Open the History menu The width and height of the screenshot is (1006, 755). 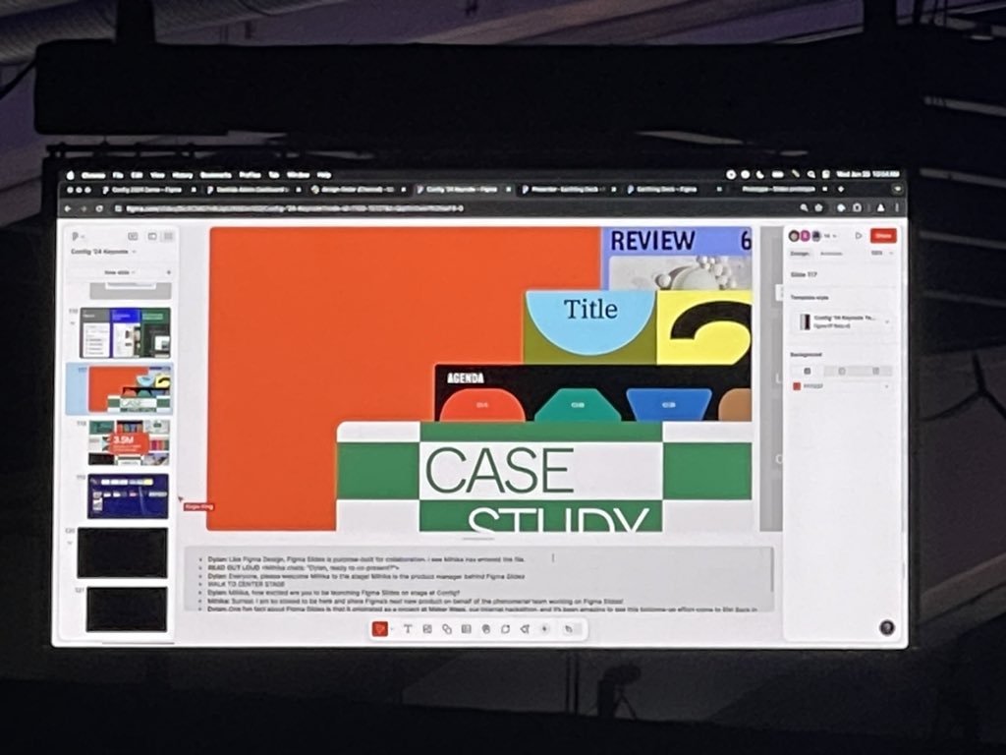coord(182,175)
